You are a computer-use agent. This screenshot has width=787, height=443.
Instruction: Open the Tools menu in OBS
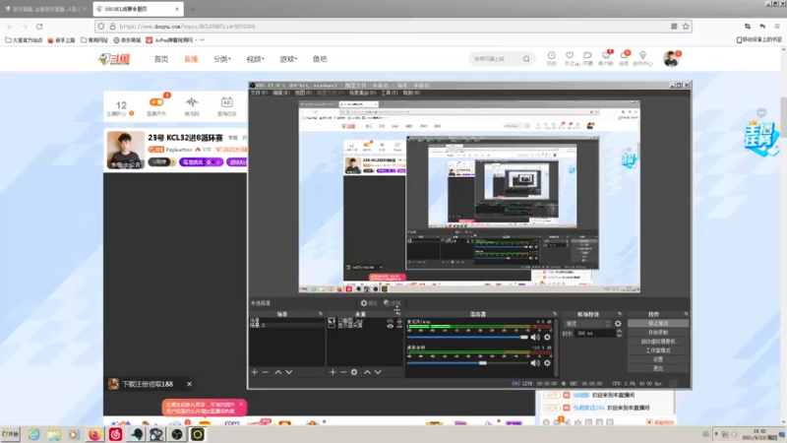point(389,93)
